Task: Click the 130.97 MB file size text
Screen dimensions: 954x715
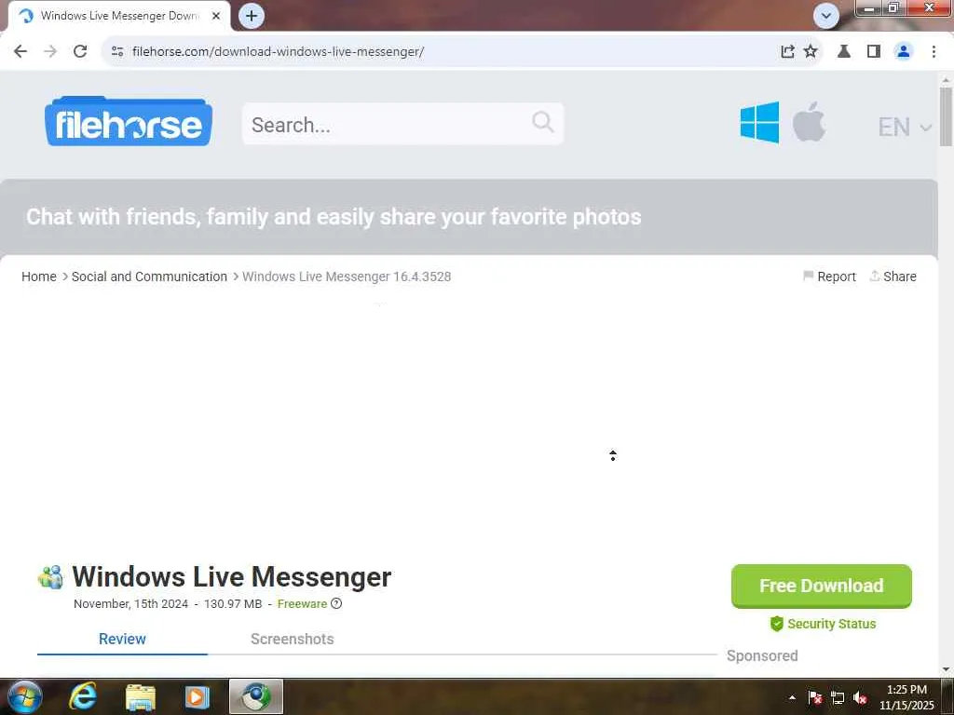Action: coord(233,603)
